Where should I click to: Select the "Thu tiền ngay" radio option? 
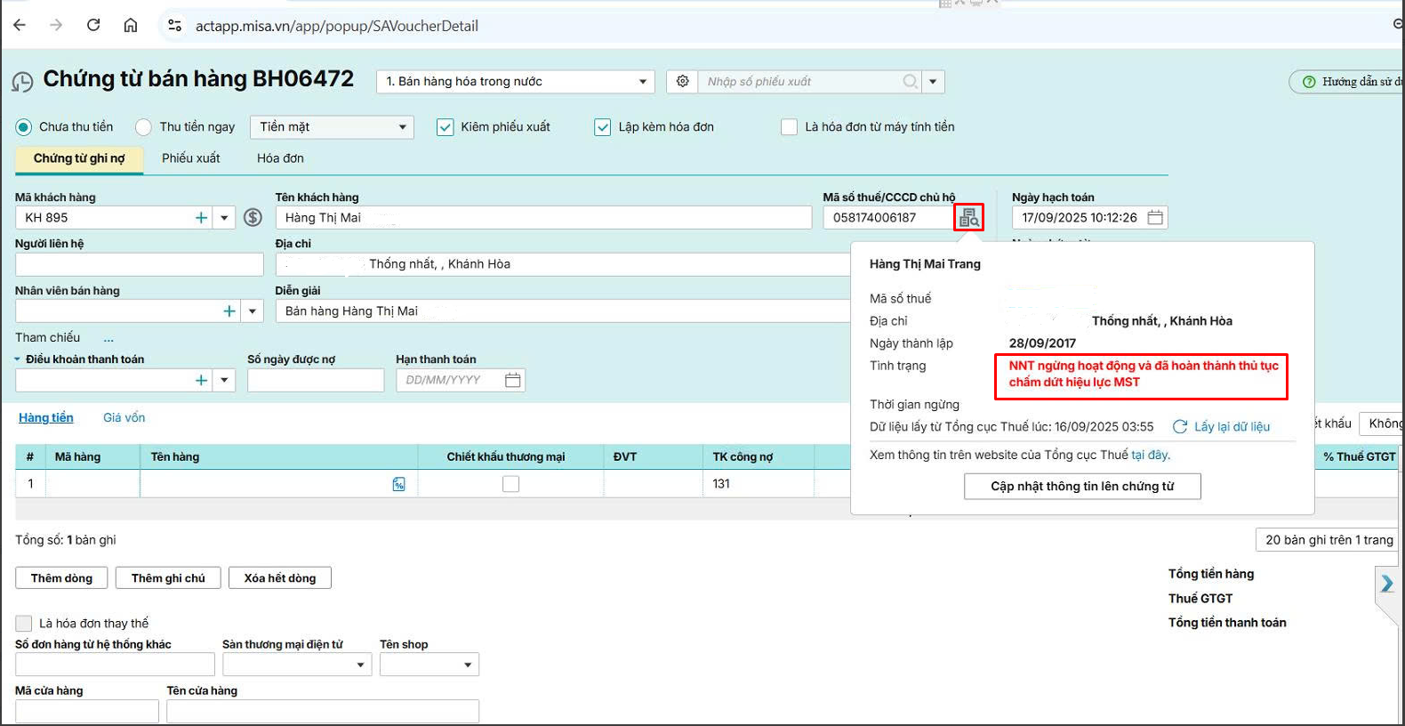click(143, 127)
